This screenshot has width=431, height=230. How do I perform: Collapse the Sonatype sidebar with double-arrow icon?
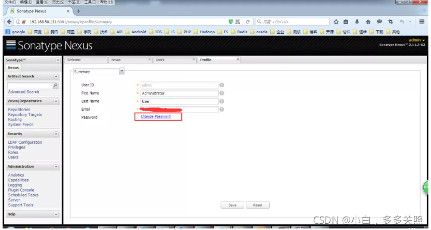(58, 60)
